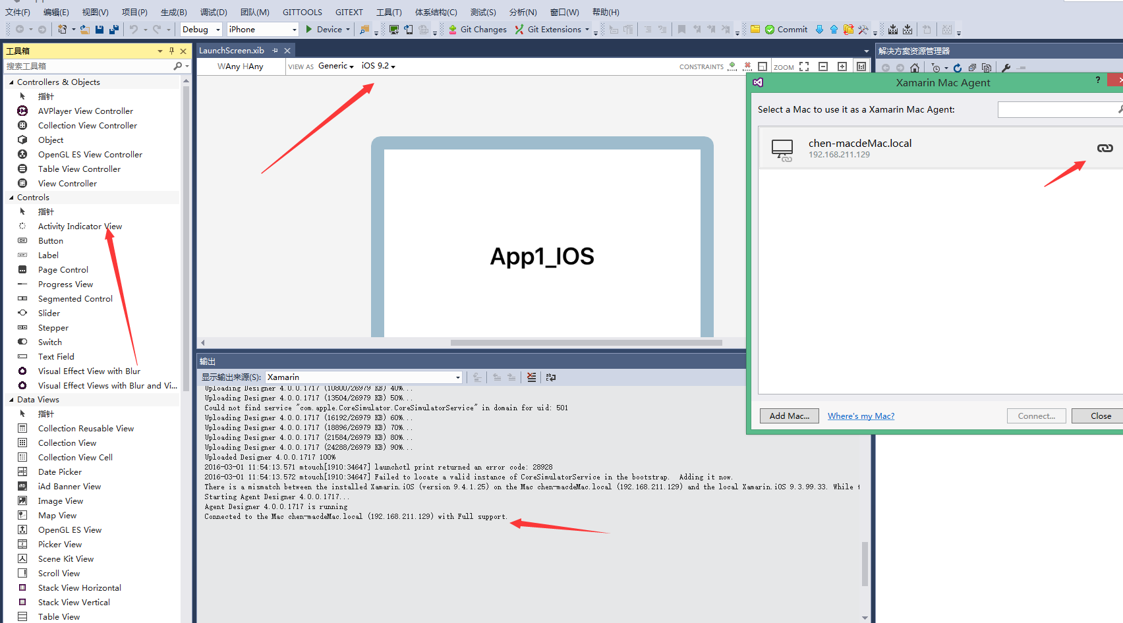Click the green Commit check button
This screenshot has width=1123, height=623.
pyautogui.click(x=786, y=30)
